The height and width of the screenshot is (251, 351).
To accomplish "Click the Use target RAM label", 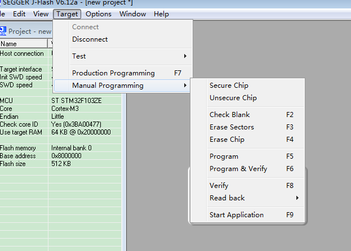I will (21, 132).
